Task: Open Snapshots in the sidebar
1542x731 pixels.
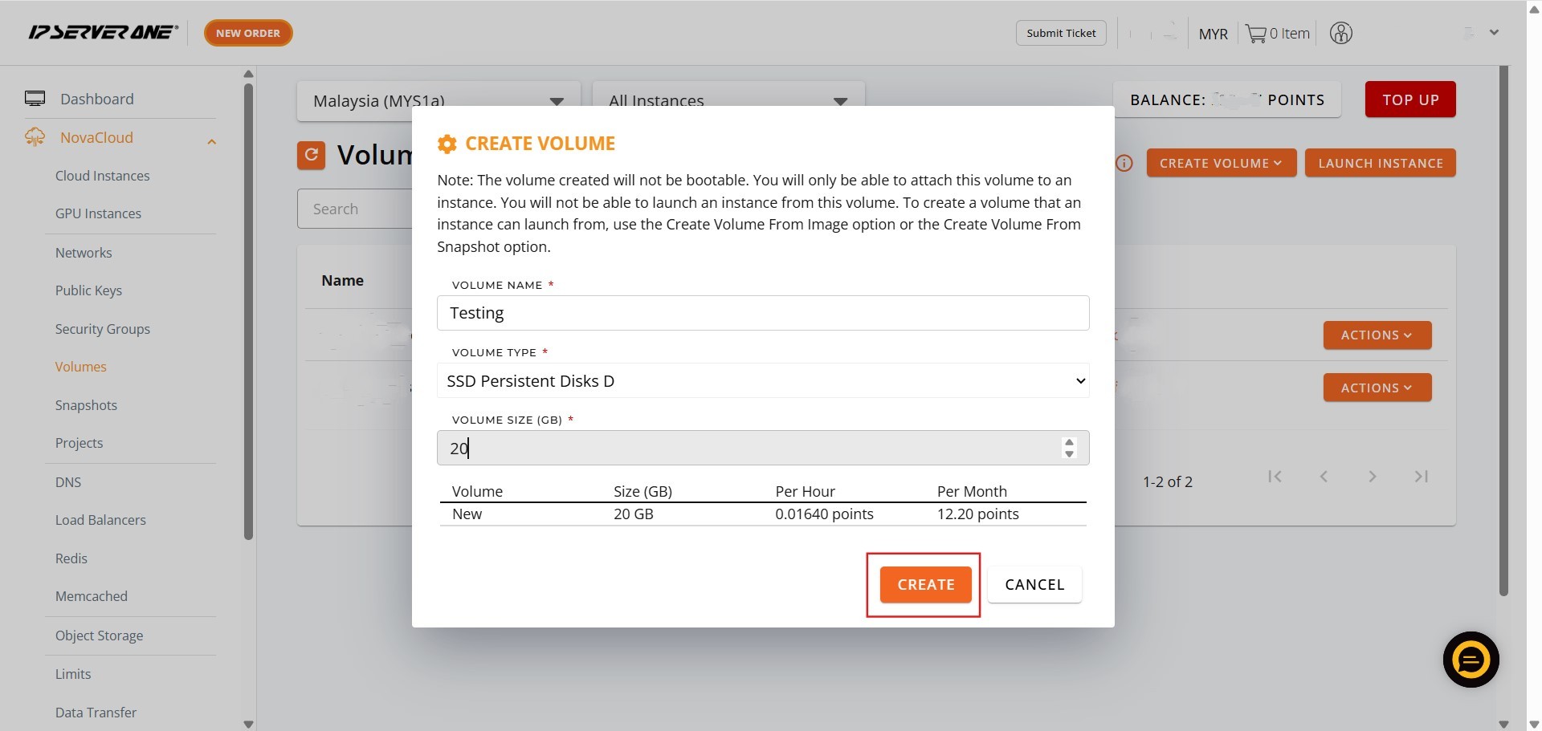Action: (x=86, y=405)
